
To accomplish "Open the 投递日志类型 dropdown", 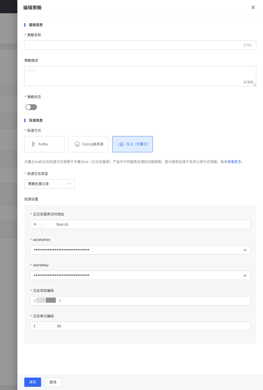I will pyautogui.click(x=49, y=184).
